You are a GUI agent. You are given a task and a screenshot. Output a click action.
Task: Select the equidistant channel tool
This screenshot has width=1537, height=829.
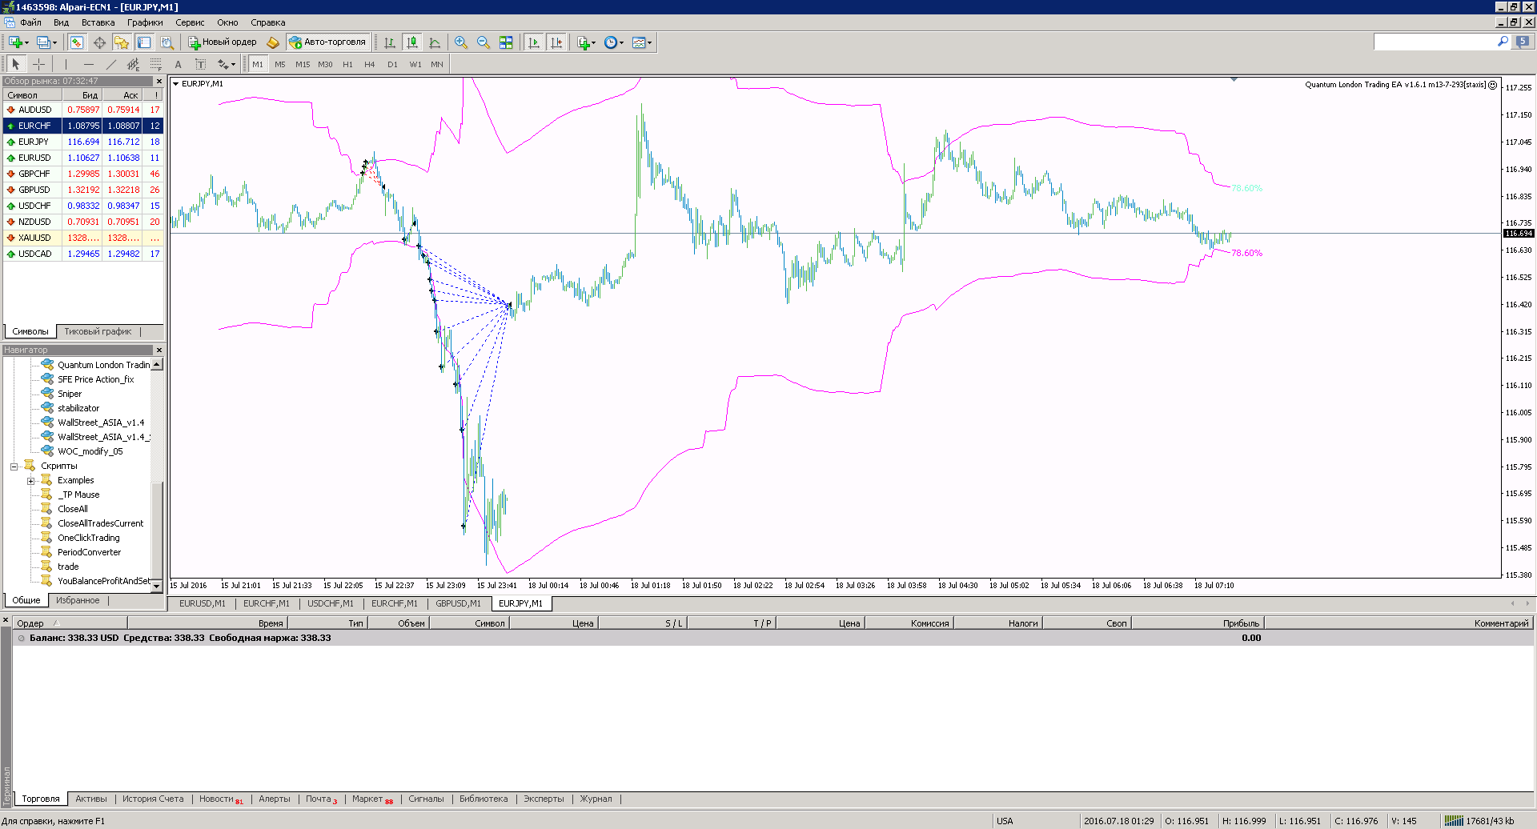[x=133, y=64]
